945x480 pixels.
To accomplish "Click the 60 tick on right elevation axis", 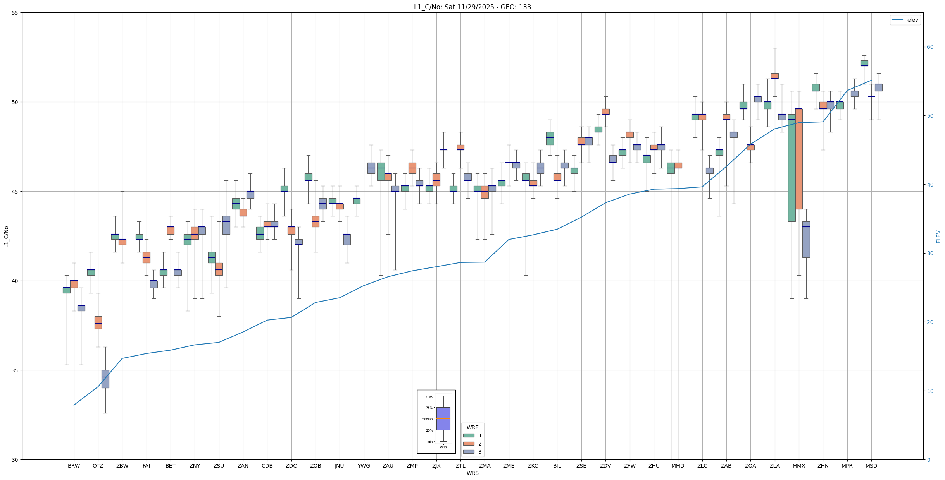I will point(930,47).
